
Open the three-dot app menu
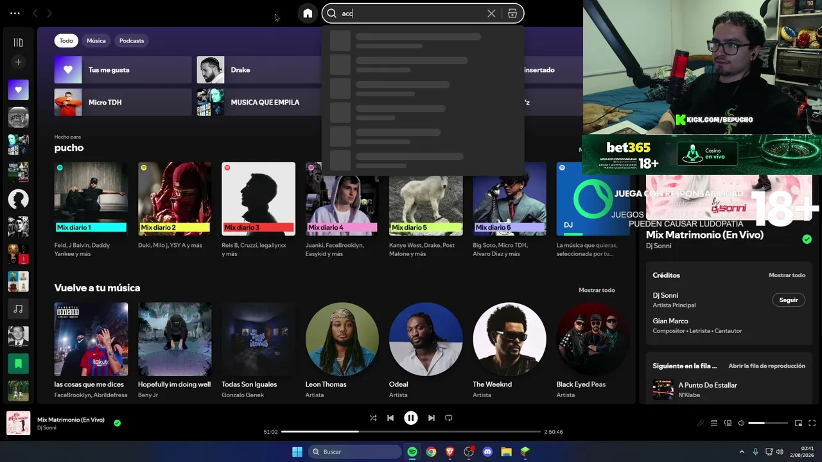coord(15,13)
